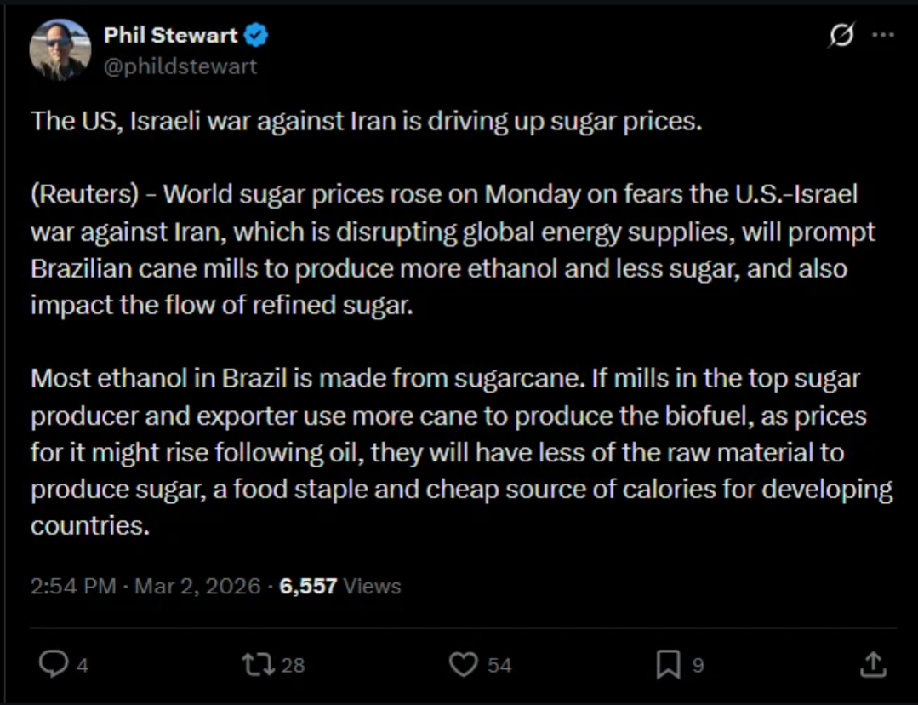Screen dimensions: 918x705
Task: Click the bookmark count of 9
Action: (698, 665)
